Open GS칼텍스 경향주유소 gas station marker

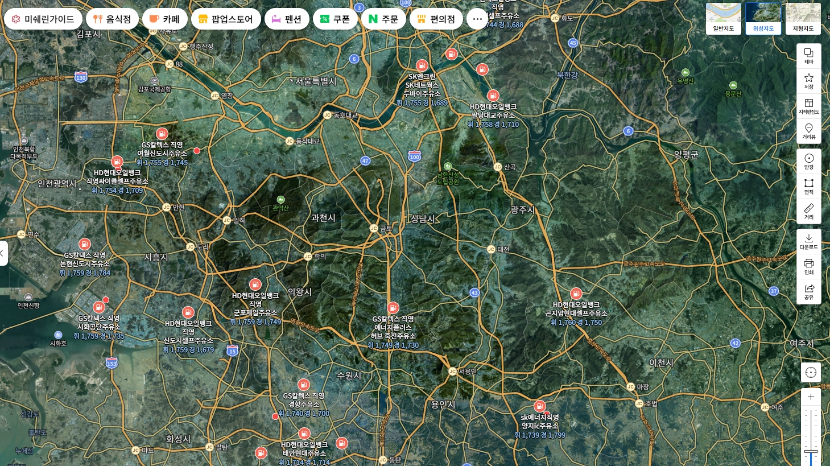tap(304, 385)
